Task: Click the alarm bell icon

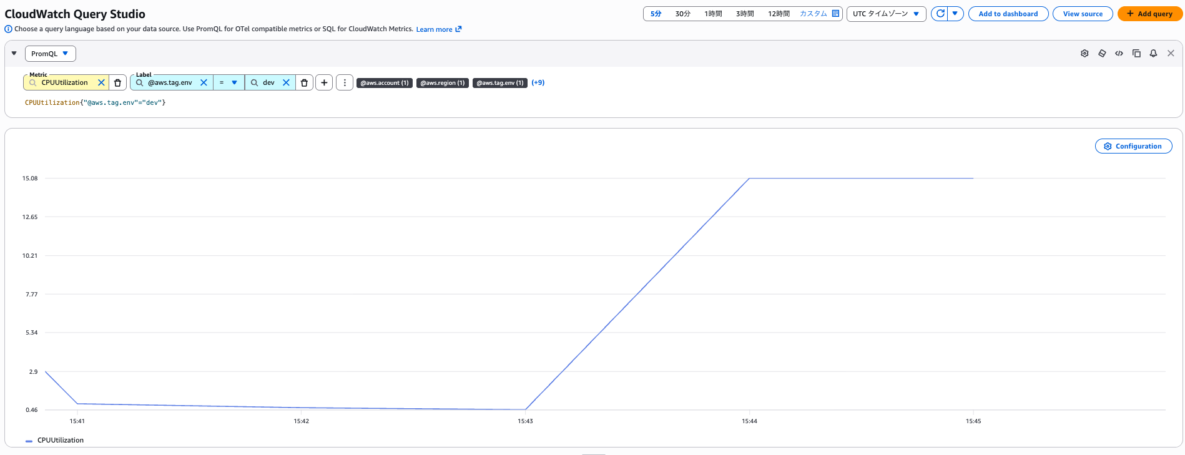Action: (1153, 54)
